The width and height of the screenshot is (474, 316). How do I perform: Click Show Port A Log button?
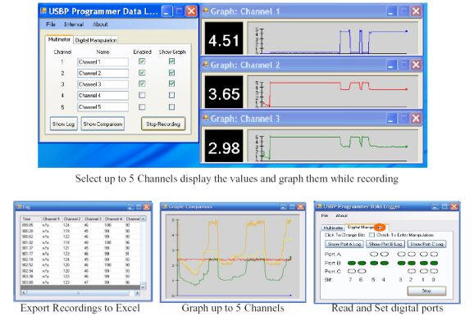pos(344,244)
